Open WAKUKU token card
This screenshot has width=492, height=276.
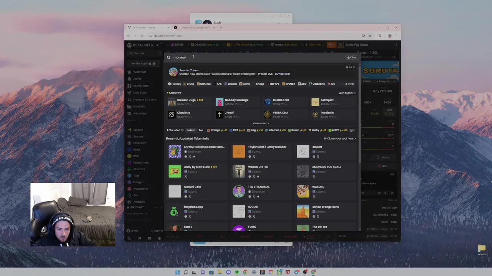(326, 191)
